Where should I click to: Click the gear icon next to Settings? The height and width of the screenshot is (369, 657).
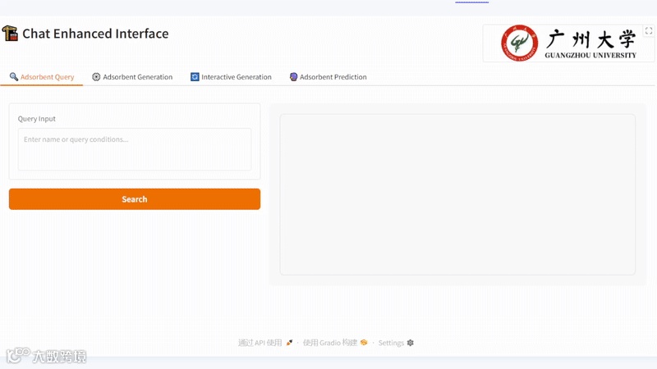point(410,343)
